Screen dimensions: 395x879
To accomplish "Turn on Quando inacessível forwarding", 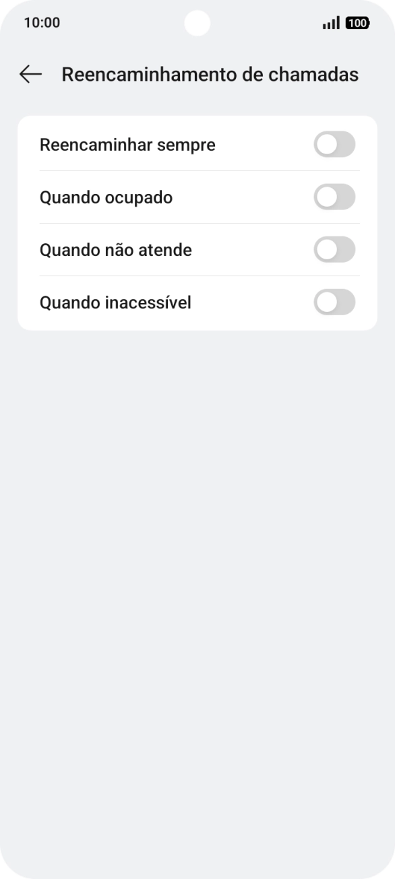I will point(334,302).
